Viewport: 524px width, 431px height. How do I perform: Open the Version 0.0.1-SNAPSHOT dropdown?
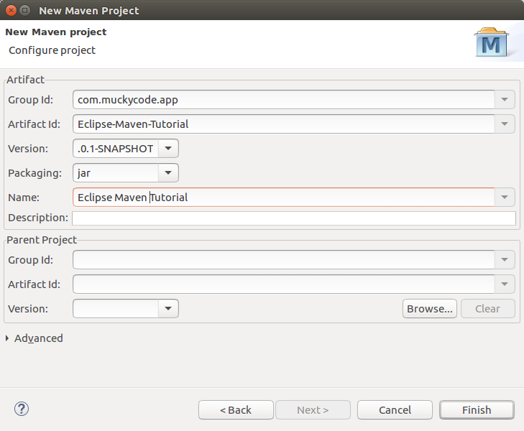coord(168,148)
